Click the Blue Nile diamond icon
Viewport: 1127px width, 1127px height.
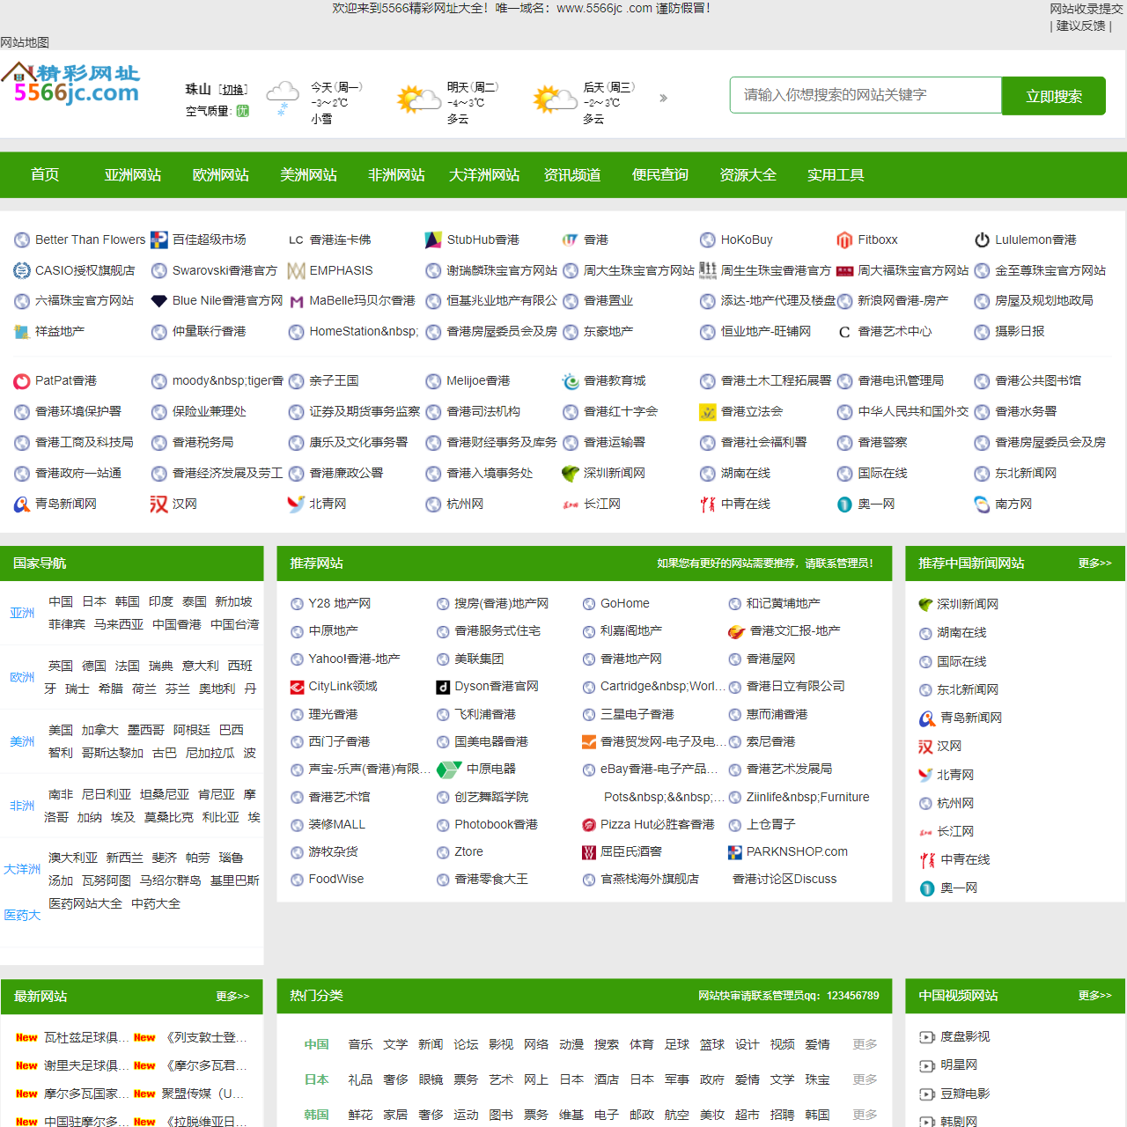[x=159, y=301]
